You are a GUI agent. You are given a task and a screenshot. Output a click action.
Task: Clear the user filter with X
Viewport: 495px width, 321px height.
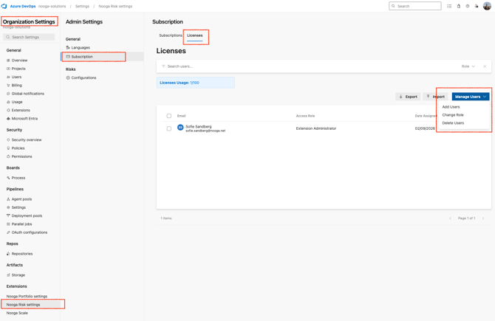pos(485,66)
